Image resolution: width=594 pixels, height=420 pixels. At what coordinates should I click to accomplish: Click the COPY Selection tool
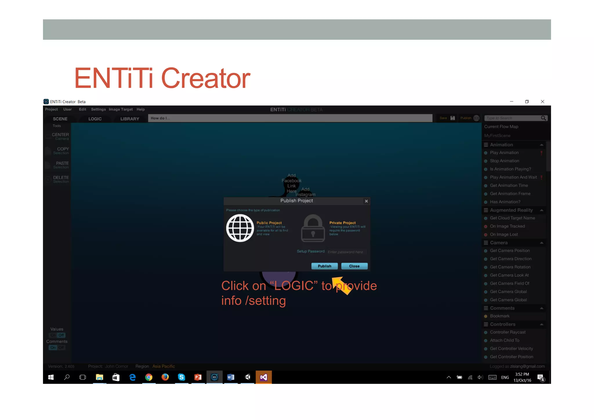point(57,151)
